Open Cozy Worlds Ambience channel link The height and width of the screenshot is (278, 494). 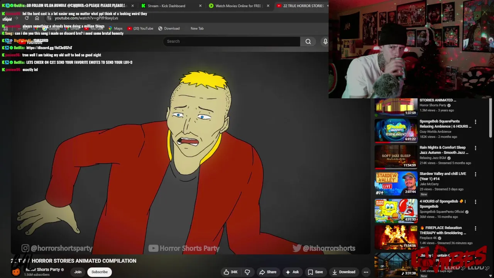click(x=435, y=132)
